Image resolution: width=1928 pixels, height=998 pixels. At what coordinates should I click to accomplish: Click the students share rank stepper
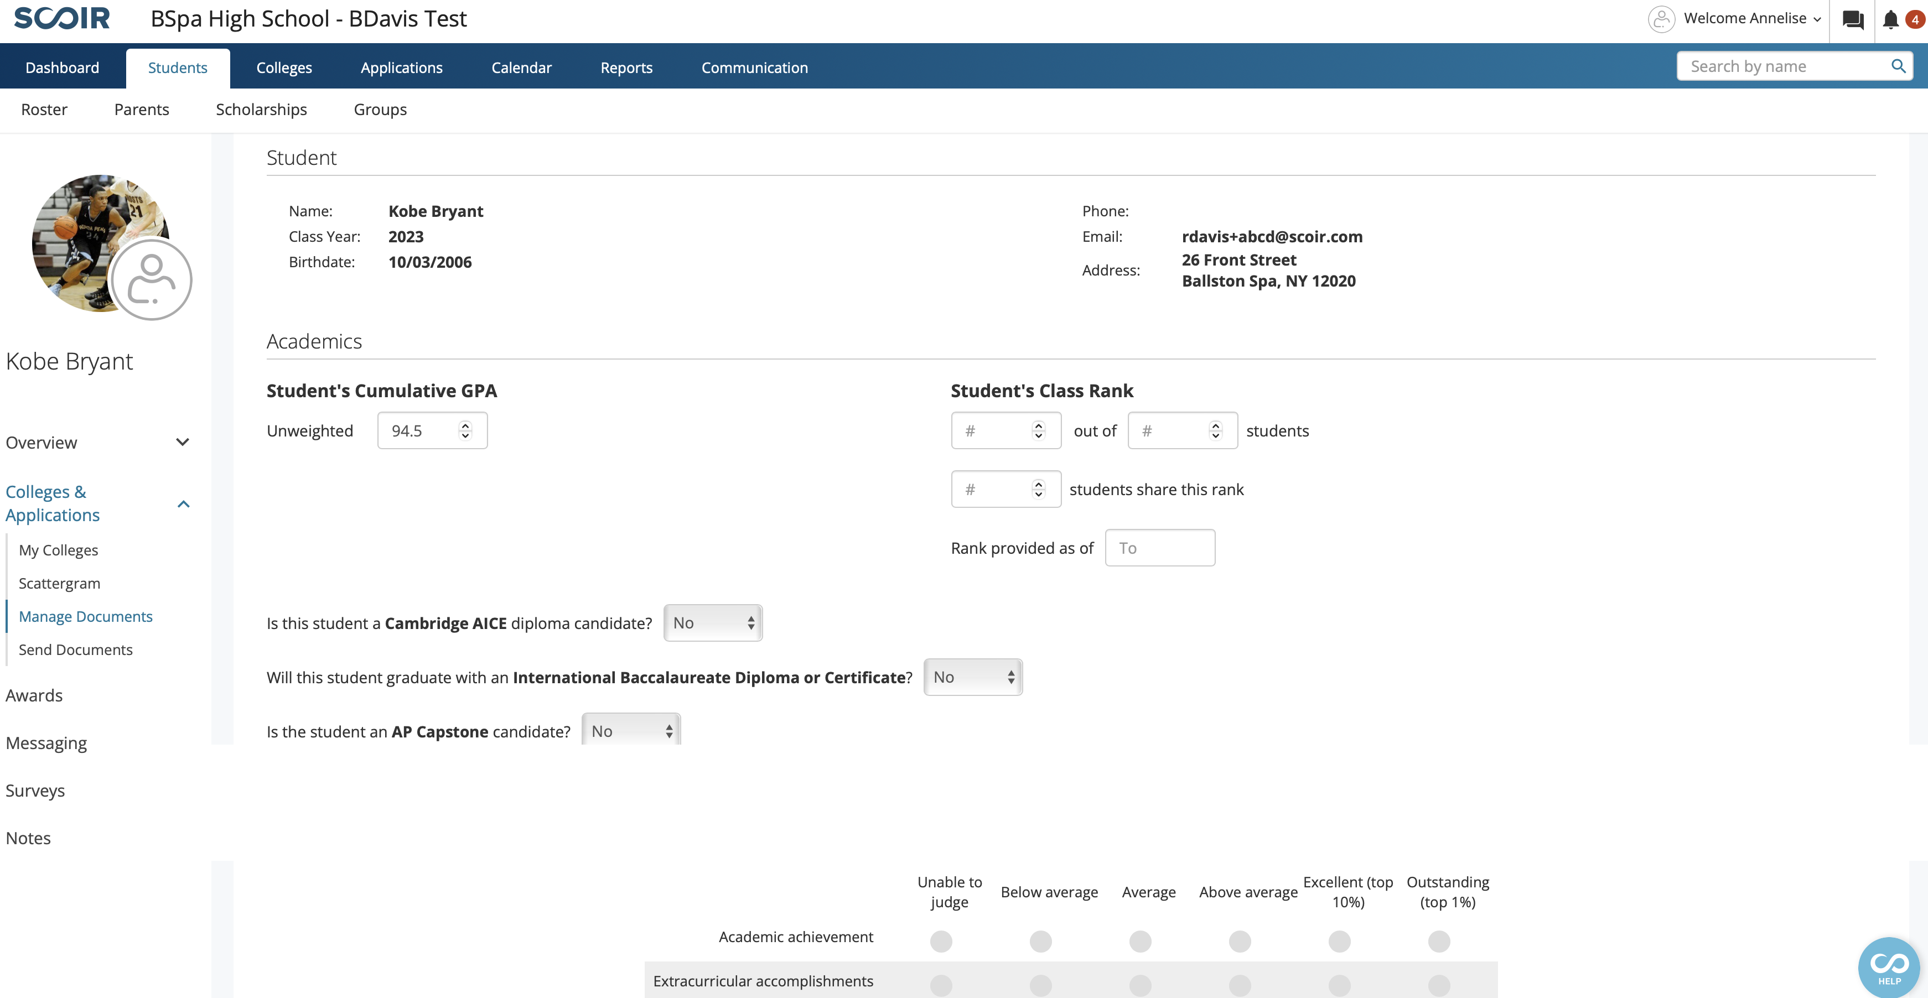click(x=1038, y=489)
